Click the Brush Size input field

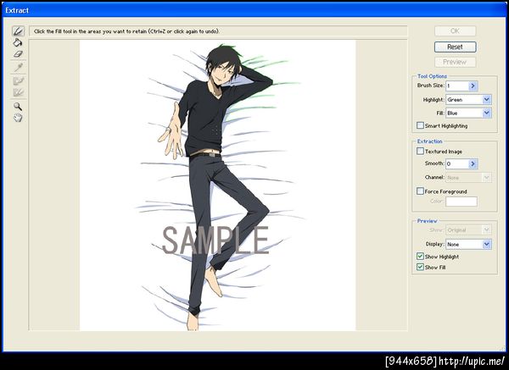[457, 86]
